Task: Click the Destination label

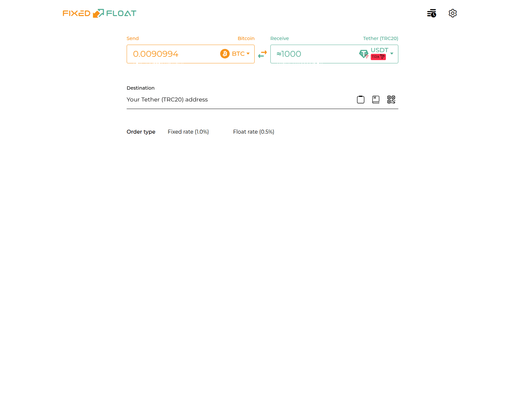Action: click(140, 88)
